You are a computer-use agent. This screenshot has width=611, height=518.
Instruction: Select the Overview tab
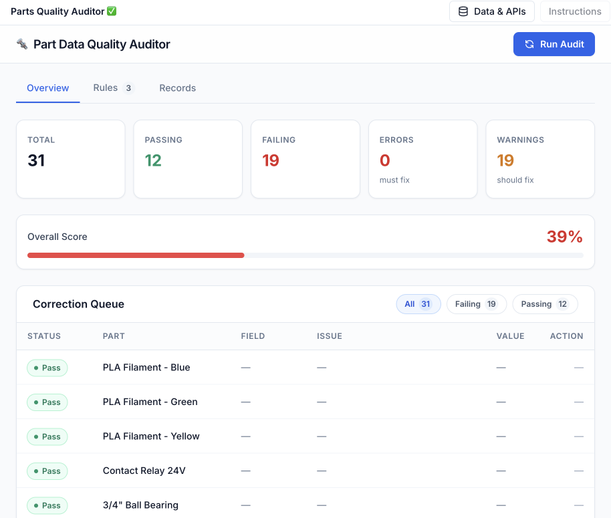[x=47, y=88]
